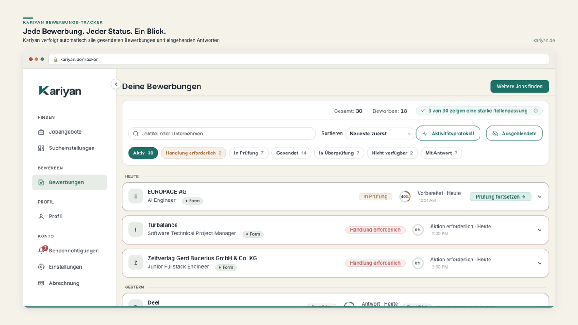The image size is (578, 325).
Task: Click the Form tag on Junior Fullstack Engineer
Action: [x=226, y=267]
